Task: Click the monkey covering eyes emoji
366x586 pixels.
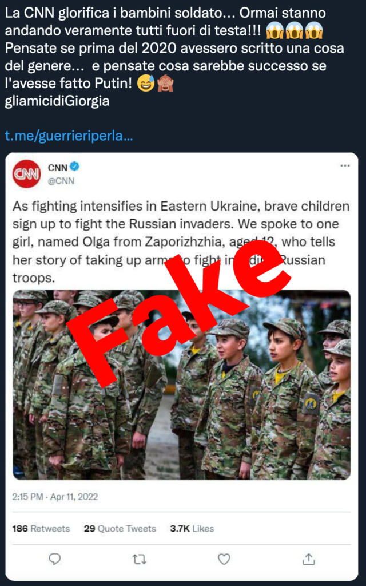Action: point(165,84)
